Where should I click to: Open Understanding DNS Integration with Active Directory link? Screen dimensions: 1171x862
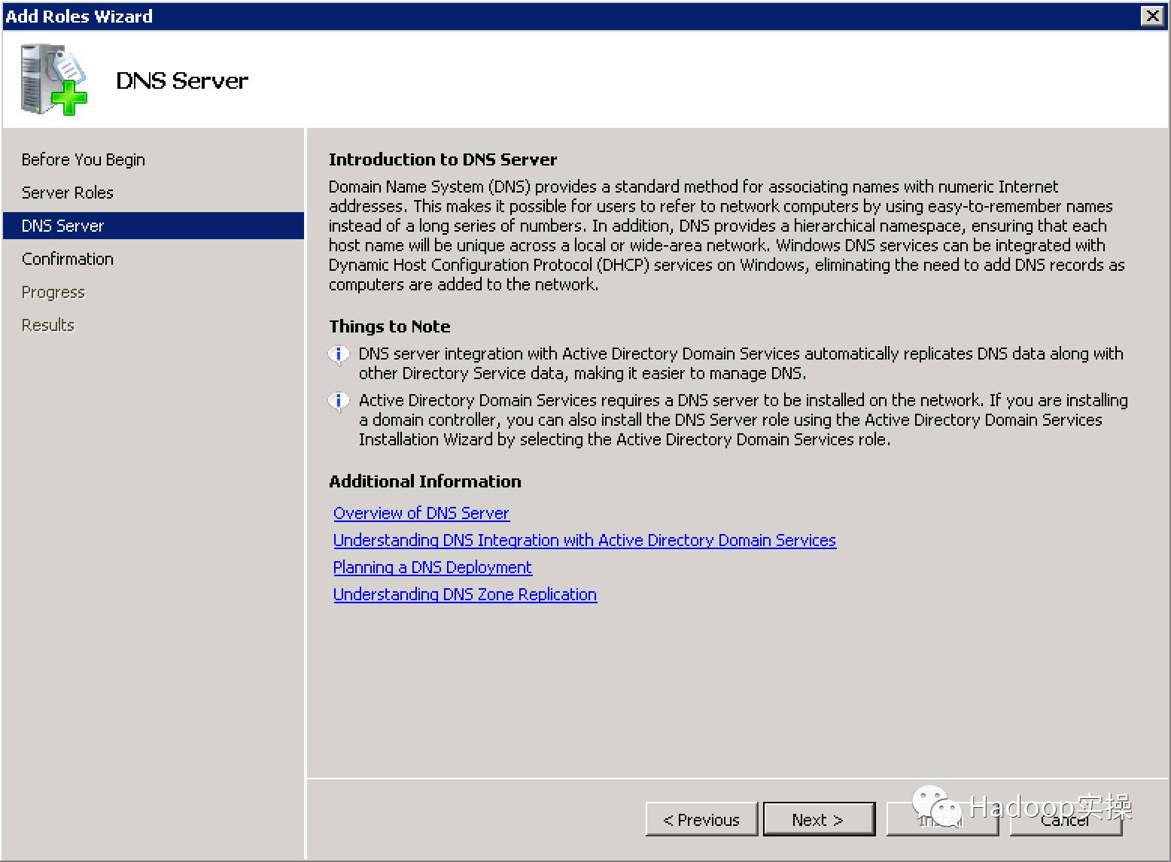(x=584, y=540)
